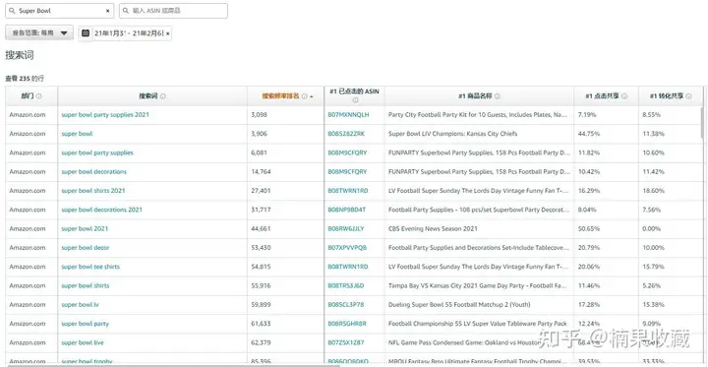Open the 'super bowl shirts' search term link

tap(86, 285)
